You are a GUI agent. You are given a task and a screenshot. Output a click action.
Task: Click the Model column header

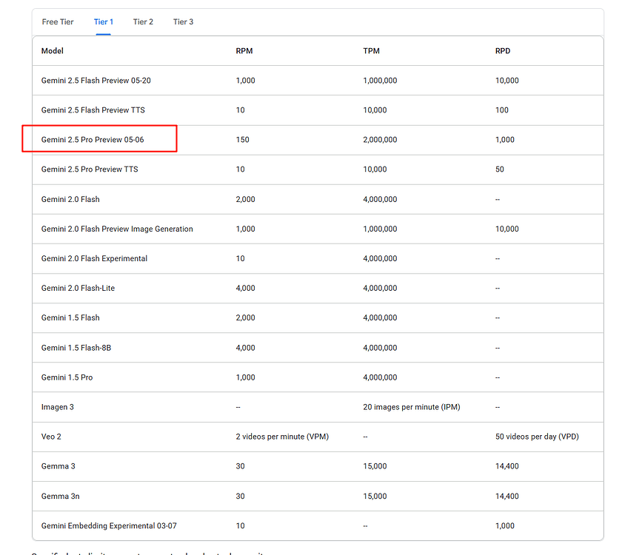click(x=53, y=51)
